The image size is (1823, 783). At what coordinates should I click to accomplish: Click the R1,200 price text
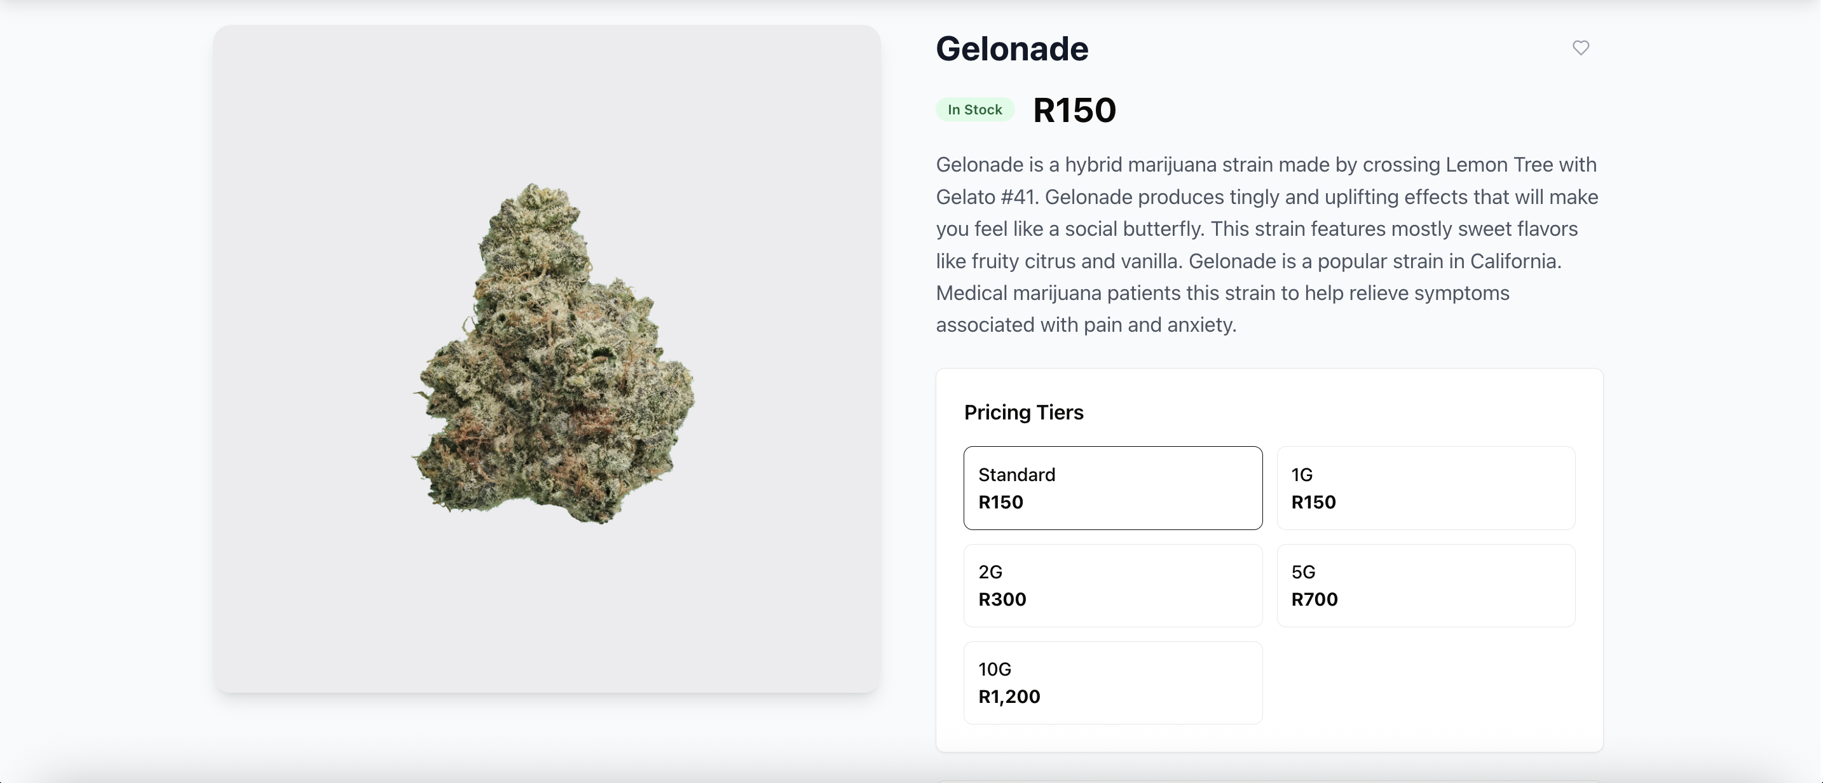click(1009, 697)
